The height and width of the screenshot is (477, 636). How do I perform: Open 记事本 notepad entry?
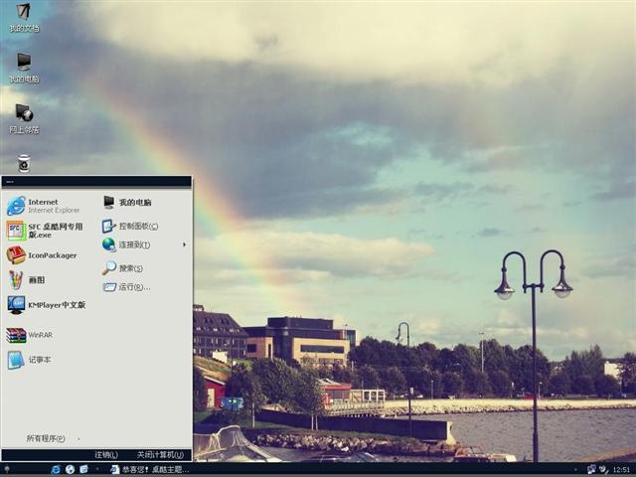click(29, 360)
